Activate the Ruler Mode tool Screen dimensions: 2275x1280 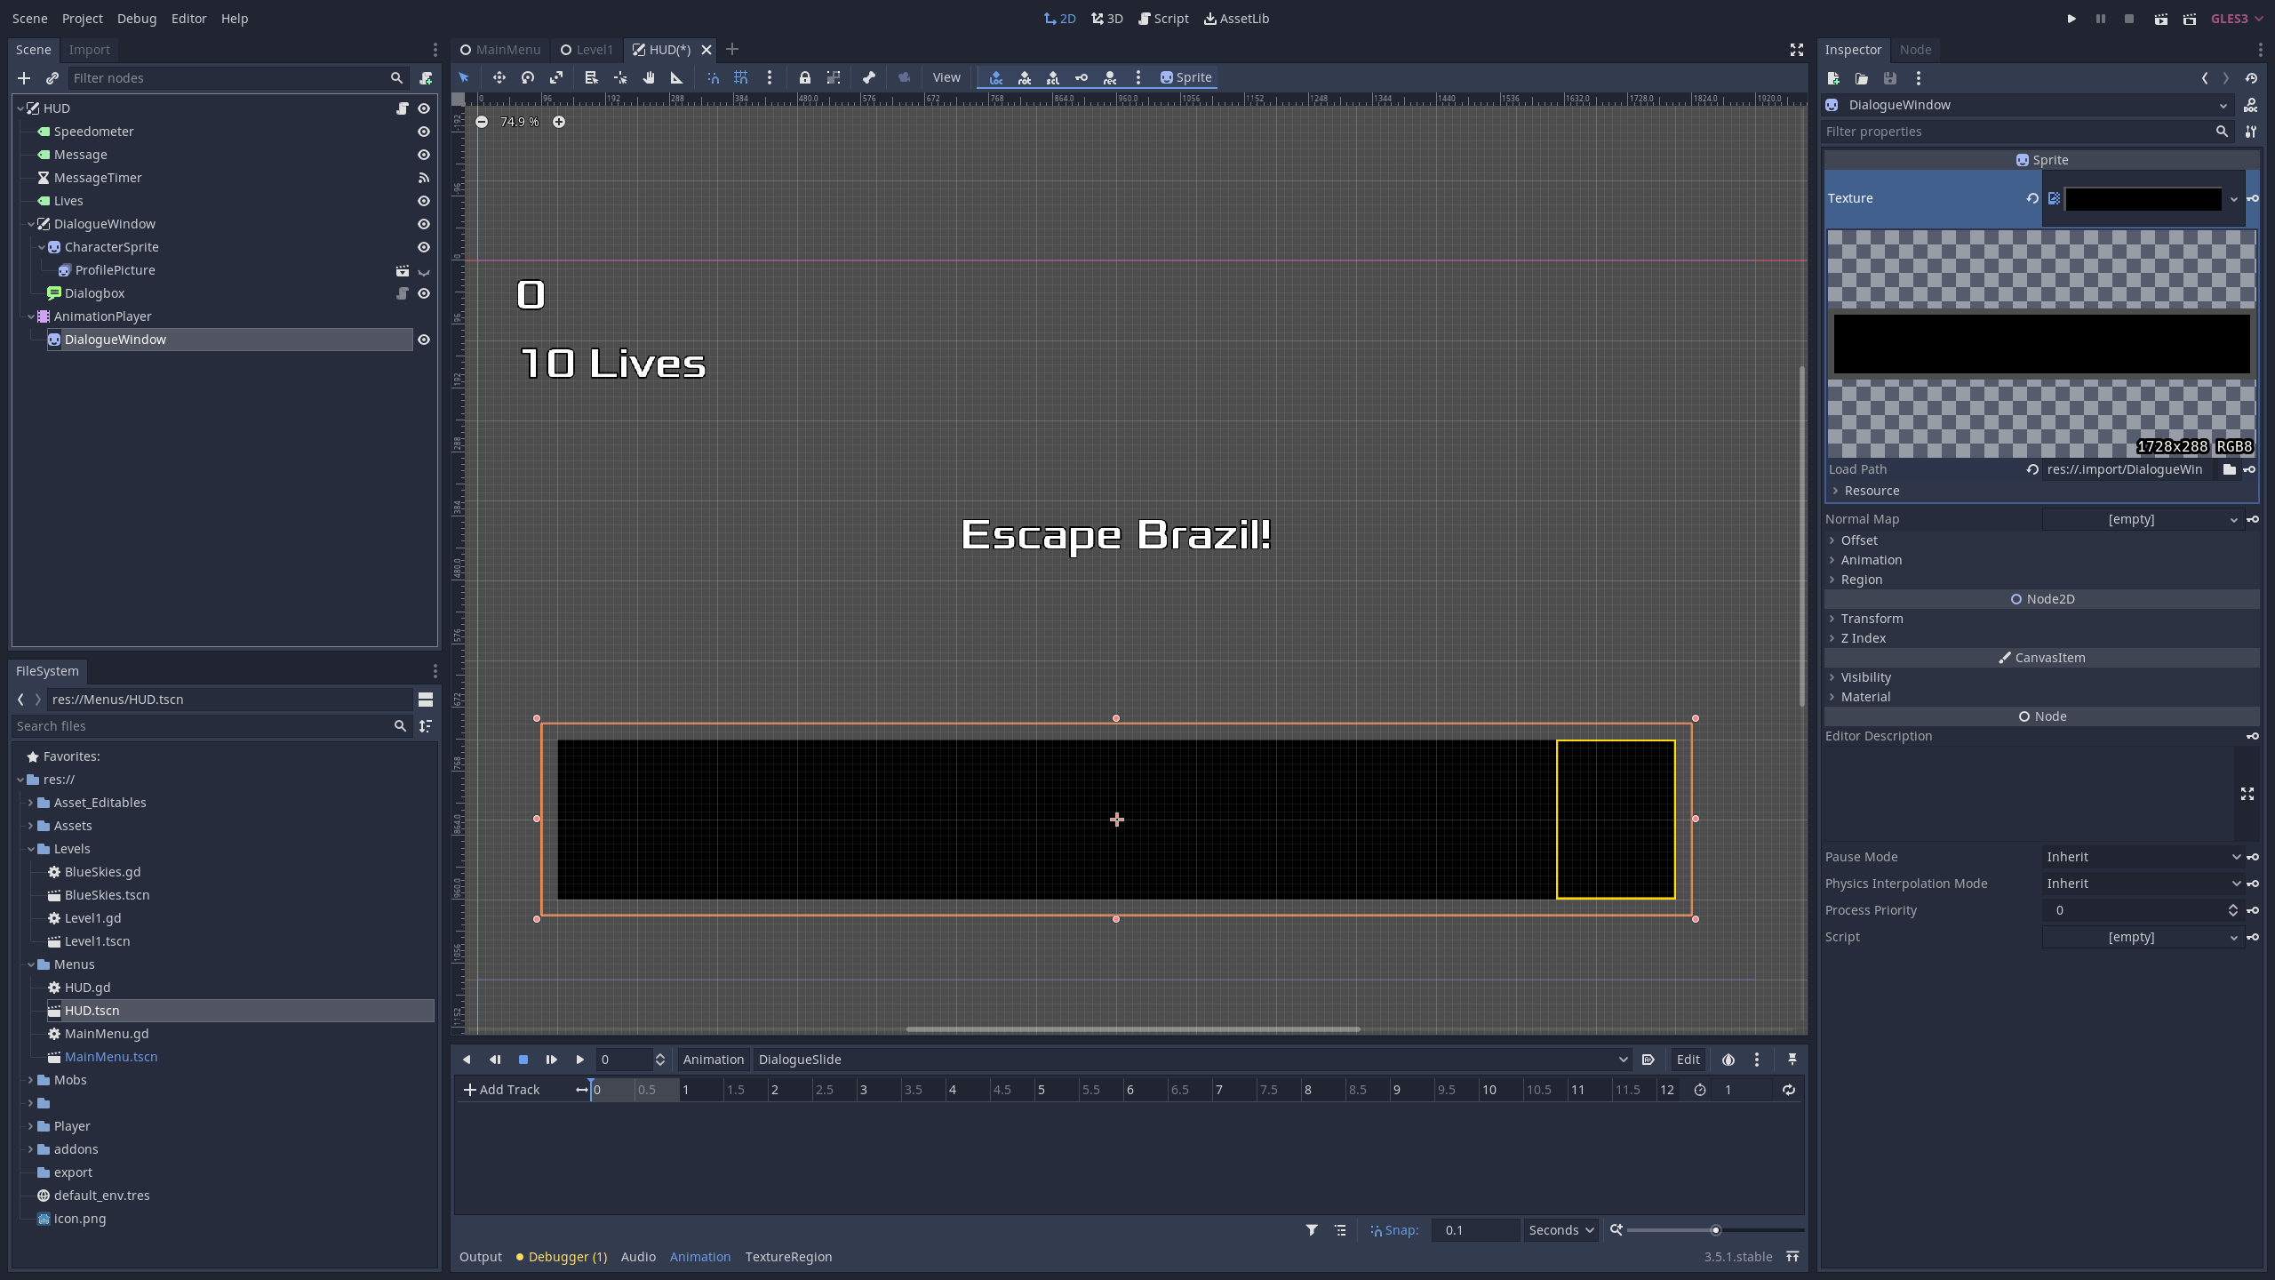676,77
